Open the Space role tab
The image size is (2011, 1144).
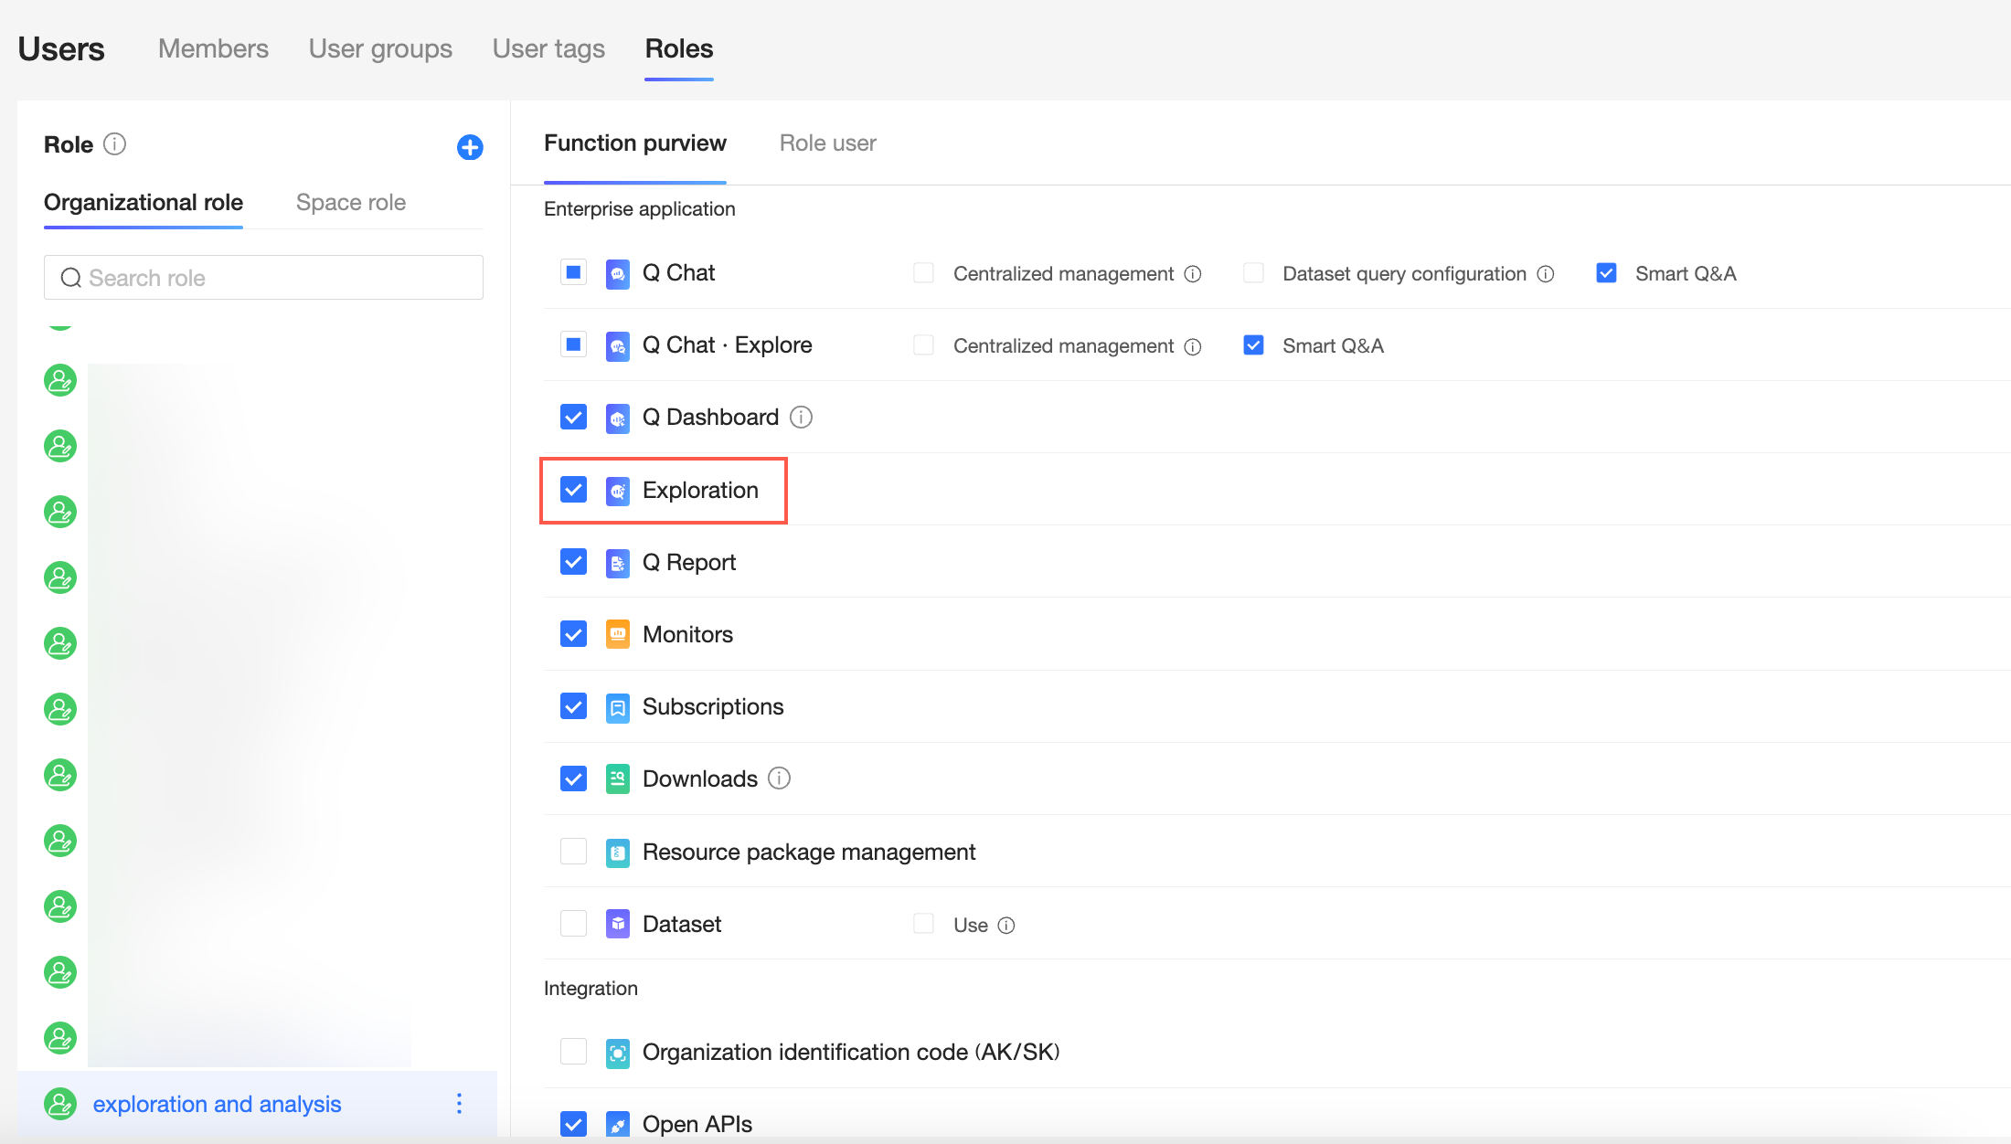coord(351,202)
